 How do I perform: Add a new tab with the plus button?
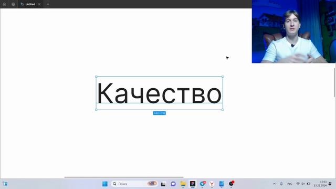48,4
